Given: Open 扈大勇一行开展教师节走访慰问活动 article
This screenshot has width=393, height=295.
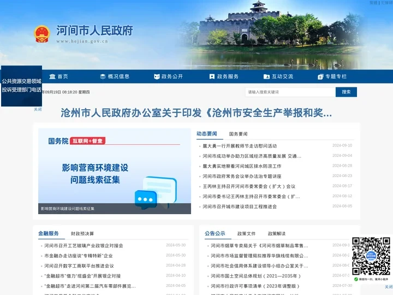Looking at the screenshot, I should point(240,146).
